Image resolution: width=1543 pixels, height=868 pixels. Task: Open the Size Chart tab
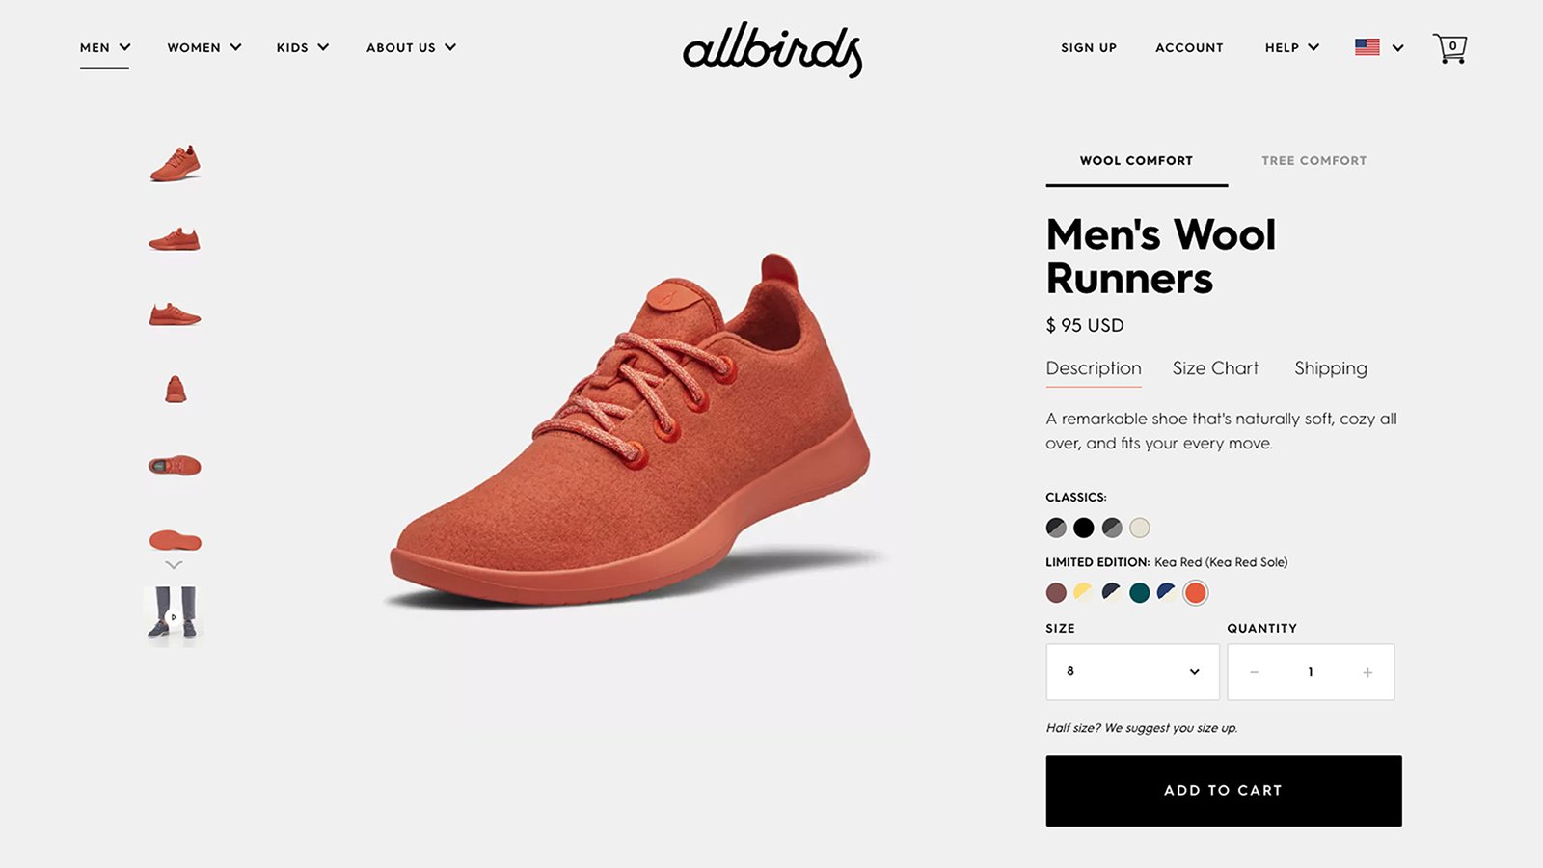pyautogui.click(x=1215, y=368)
